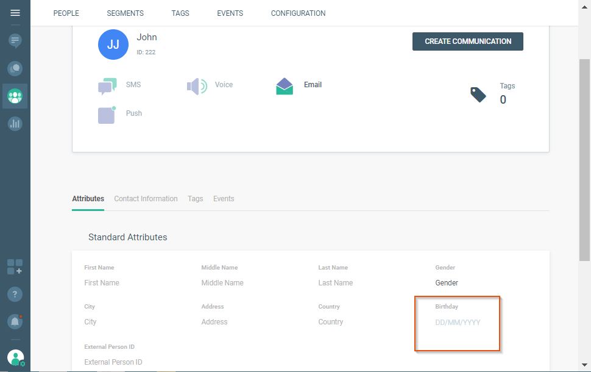Image resolution: width=591 pixels, height=372 pixels.
Task: Click the Email envelope icon
Action: (x=285, y=86)
